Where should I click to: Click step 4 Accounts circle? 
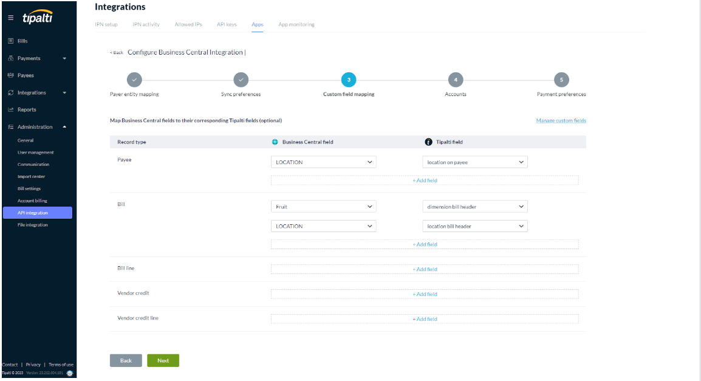point(455,80)
